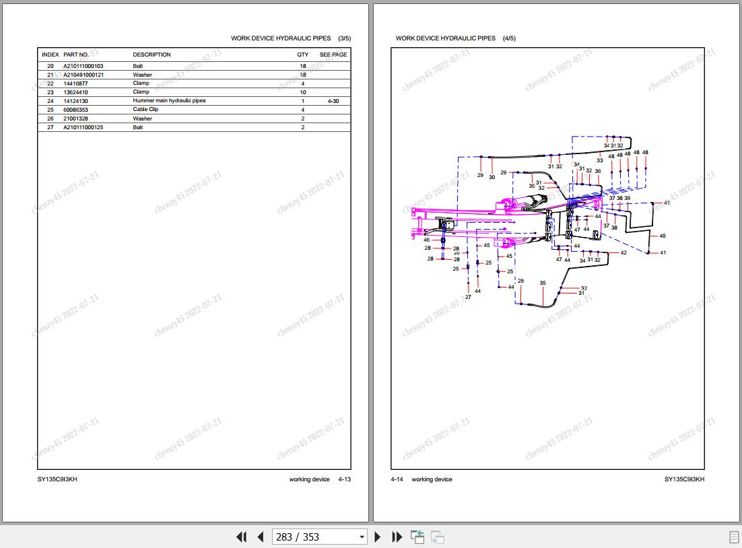Go to the next page
The width and height of the screenshot is (742, 548).
pyautogui.click(x=377, y=537)
